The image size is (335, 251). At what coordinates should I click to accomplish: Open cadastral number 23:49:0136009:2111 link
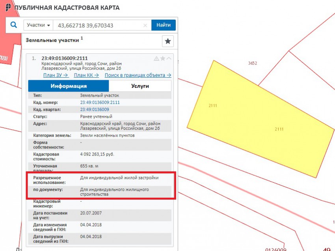[100, 102]
